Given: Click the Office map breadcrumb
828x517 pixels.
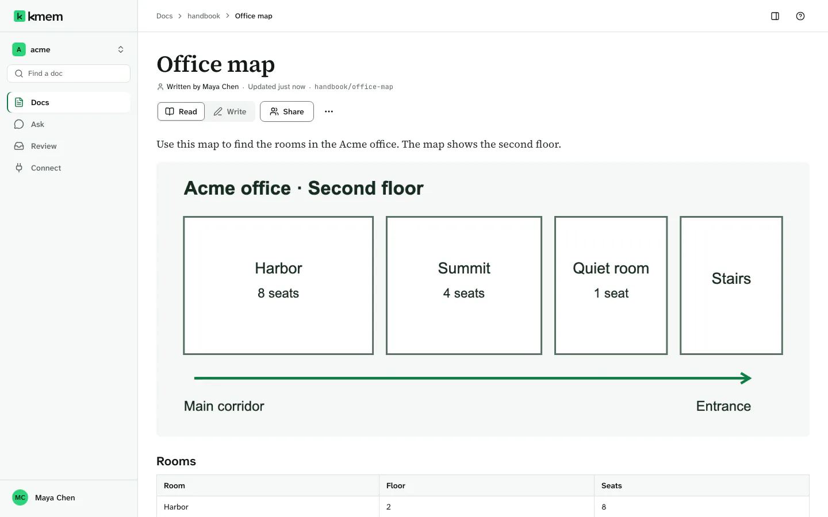Looking at the screenshot, I should (254, 16).
